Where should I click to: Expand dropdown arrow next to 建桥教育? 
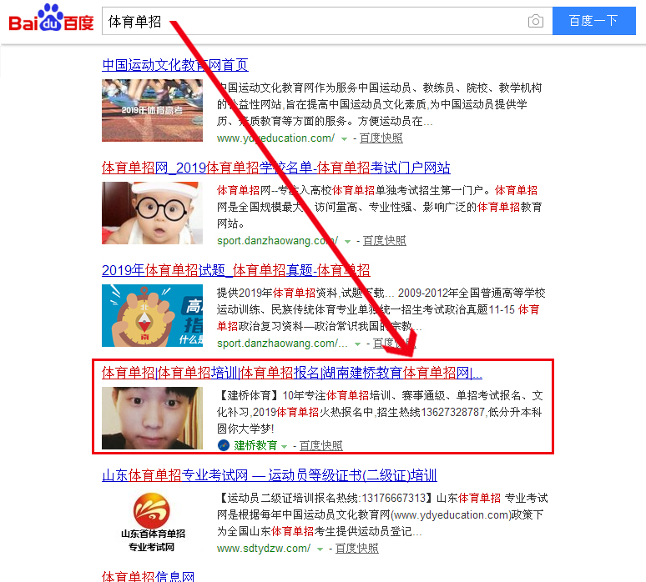[x=284, y=447]
